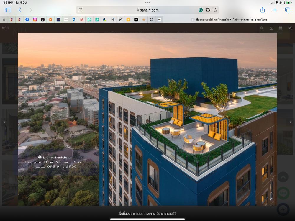Viewport: 295px width, 221px height.
Task: Add a new tab with plus icon
Action: click(275, 10)
